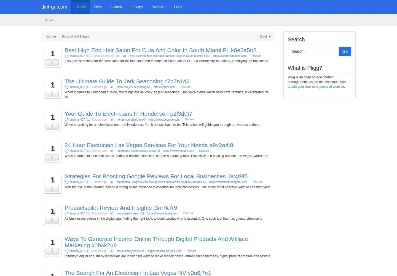Upvote the Productspilot Review story
The height and width of the screenshot is (276, 397).
(x=49, y=220)
